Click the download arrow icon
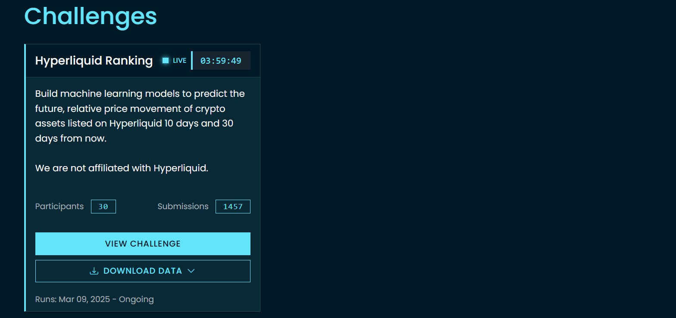The width and height of the screenshot is (676, 318). coord(94,271)
